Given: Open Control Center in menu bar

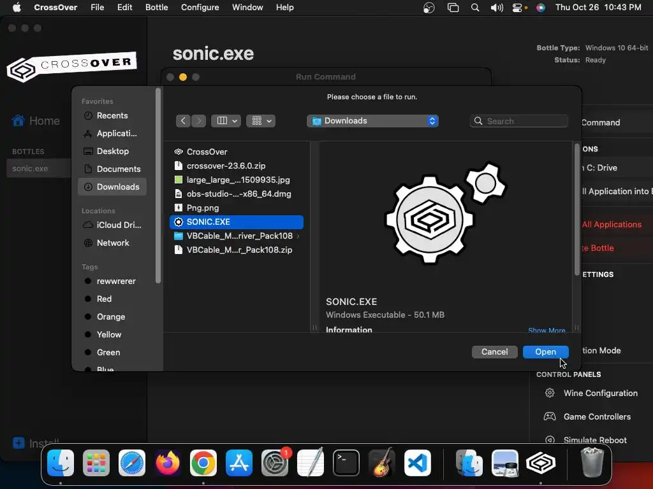Looking at the screenshot, I should pyautogui.click(x=517, y=8).
